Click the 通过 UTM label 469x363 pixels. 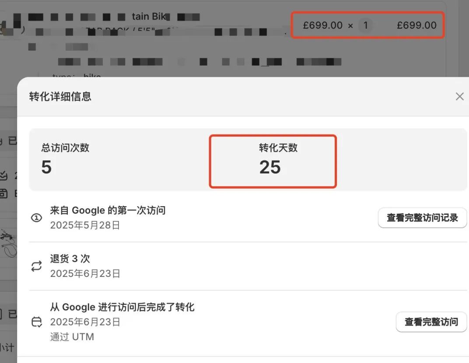click(72, 336)
